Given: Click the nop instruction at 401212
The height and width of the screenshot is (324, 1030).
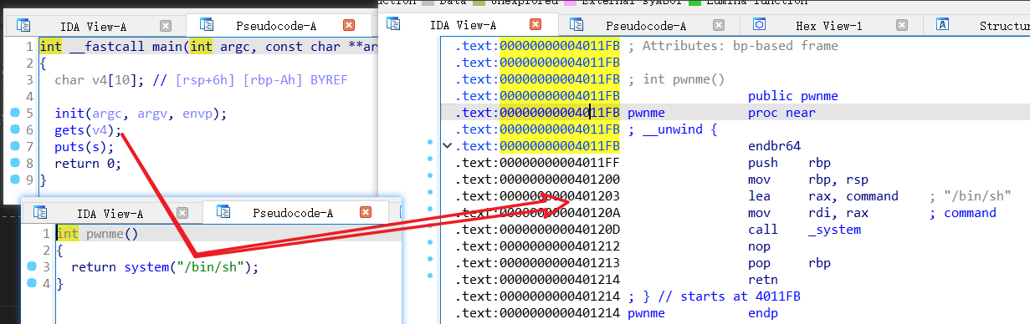Looking at the screenshot, I should pyautogui.click(x=760, y=246).
